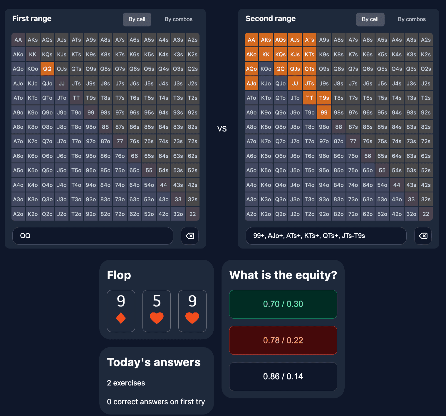The width and height of the screenshot is (446, 416).
Task: Switch First range to By combos view
Action: click(x=178, y=19)
